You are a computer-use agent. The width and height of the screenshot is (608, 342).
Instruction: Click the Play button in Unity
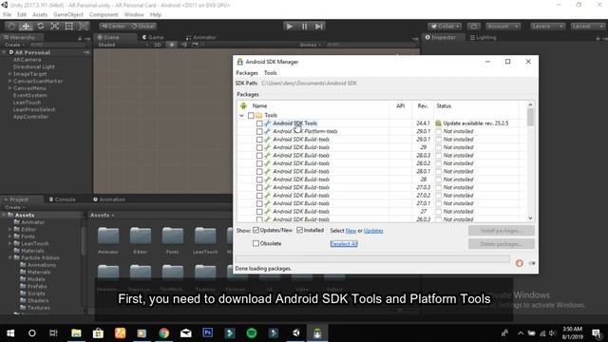pos(290,27)
